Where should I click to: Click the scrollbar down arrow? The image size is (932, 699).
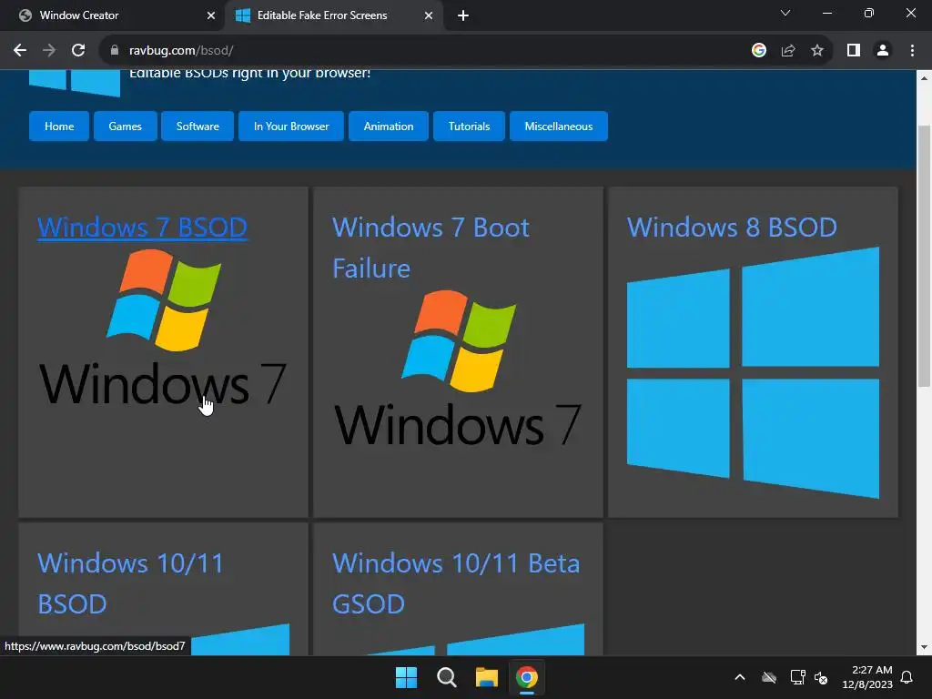(924, 647)
